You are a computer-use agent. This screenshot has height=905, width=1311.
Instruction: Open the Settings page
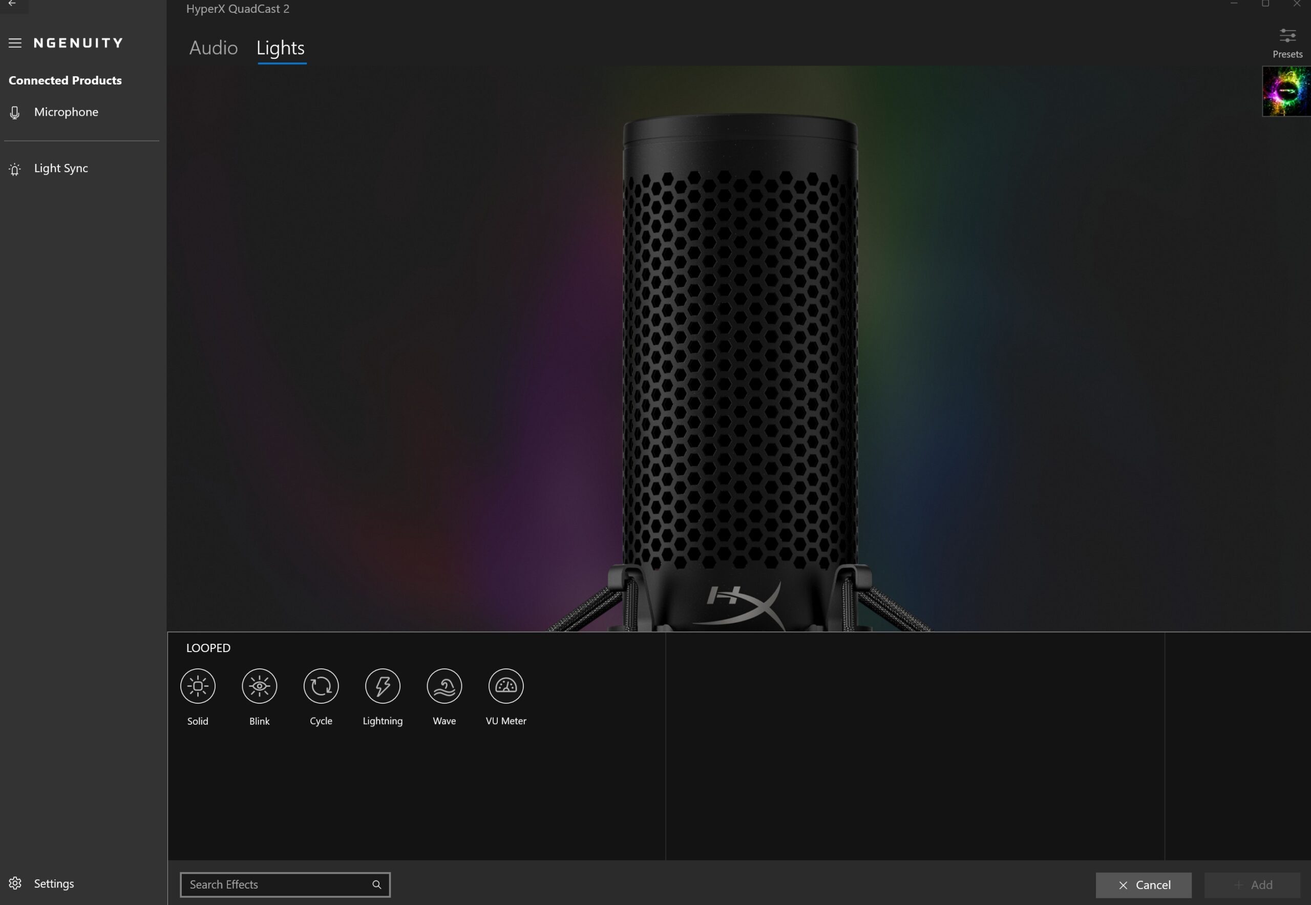pos(53,883)
